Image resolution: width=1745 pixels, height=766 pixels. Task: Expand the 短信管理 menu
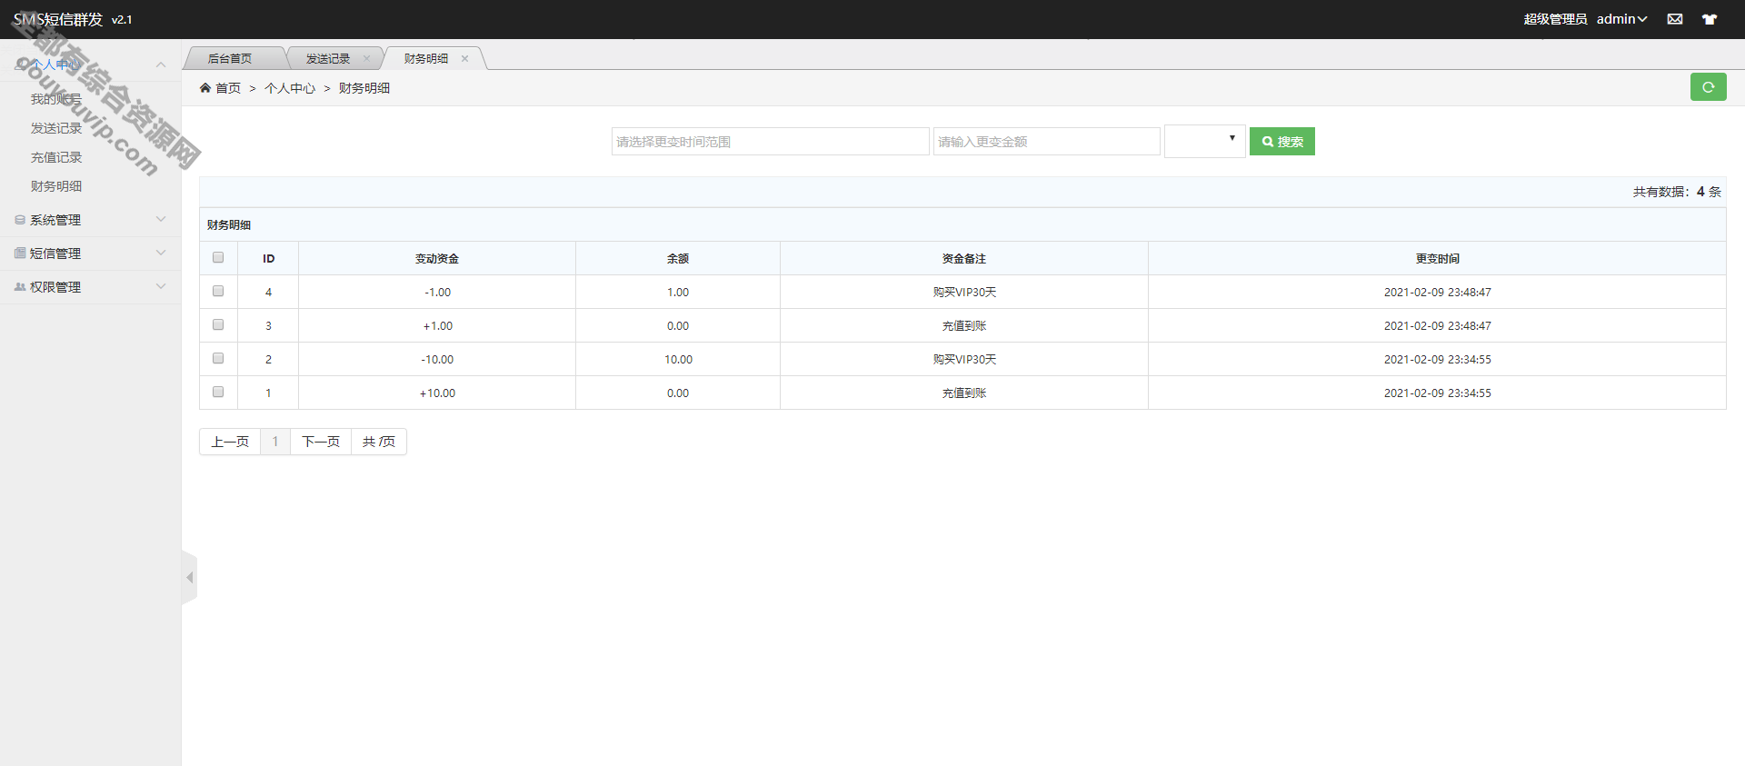(x=91, y=254)
